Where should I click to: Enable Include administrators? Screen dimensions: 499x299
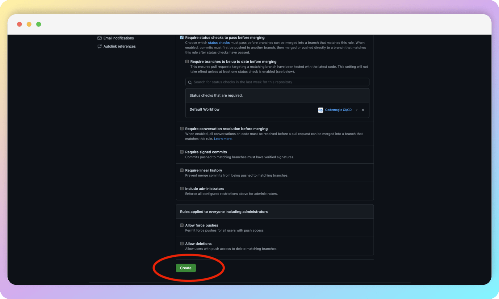click(x=182, y=188)
